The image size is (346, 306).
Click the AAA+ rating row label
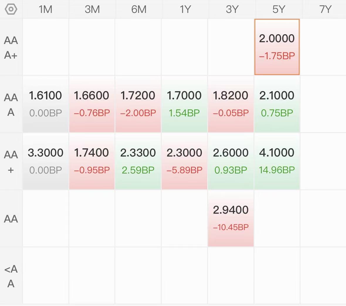[11, 47]
